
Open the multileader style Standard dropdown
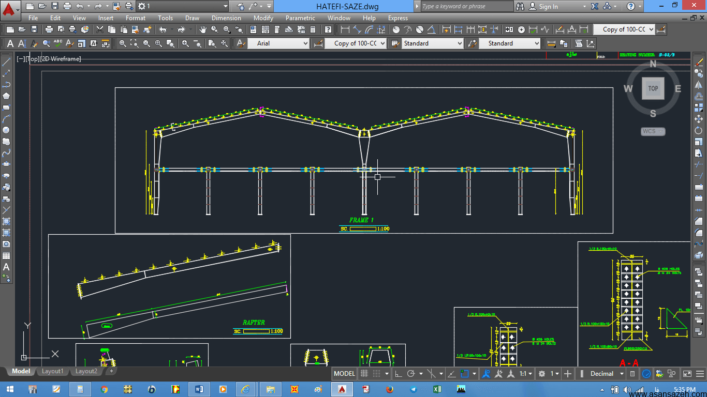(509, 43)
